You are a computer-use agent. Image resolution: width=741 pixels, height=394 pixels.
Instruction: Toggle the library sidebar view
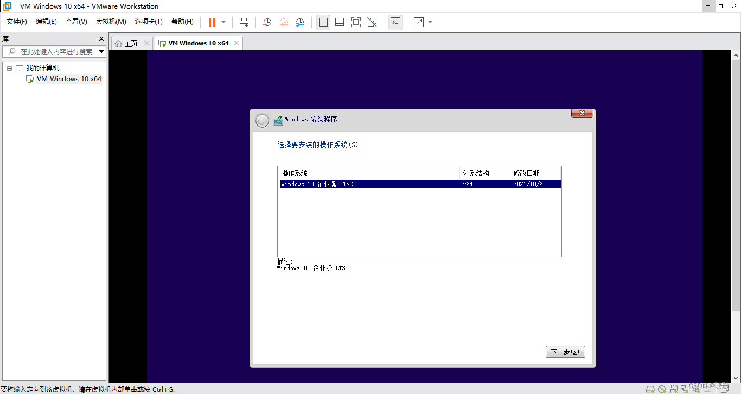(x=323, y=22)
